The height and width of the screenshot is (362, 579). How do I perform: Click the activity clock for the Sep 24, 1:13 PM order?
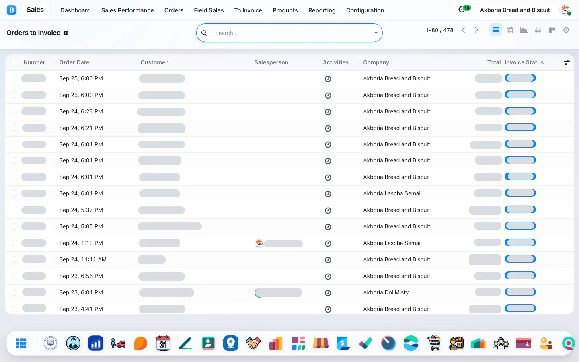(328, 243)
